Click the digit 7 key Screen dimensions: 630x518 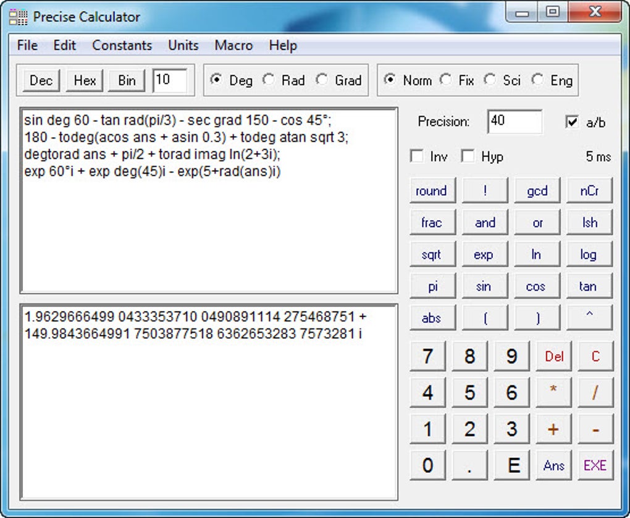pos(428,356)
